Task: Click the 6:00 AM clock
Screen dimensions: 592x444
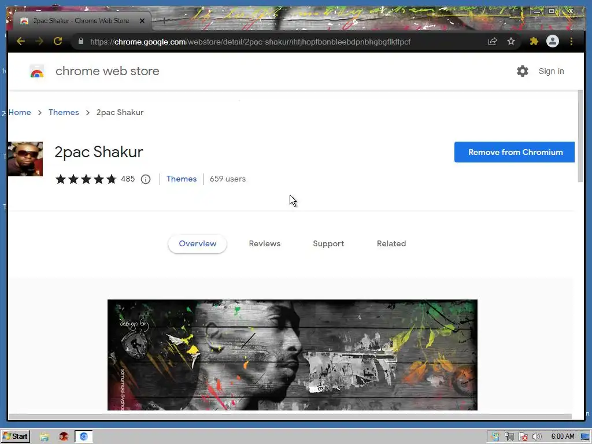Action: 563,436
